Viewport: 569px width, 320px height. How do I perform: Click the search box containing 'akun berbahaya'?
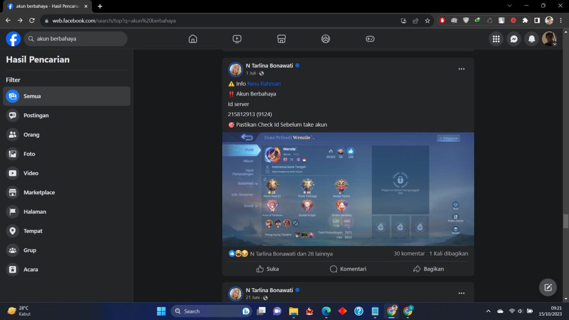76,39
